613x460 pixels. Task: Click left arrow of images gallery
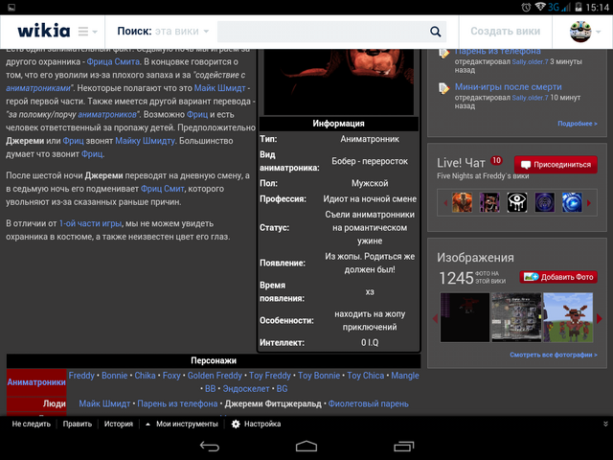pos(435,318)
